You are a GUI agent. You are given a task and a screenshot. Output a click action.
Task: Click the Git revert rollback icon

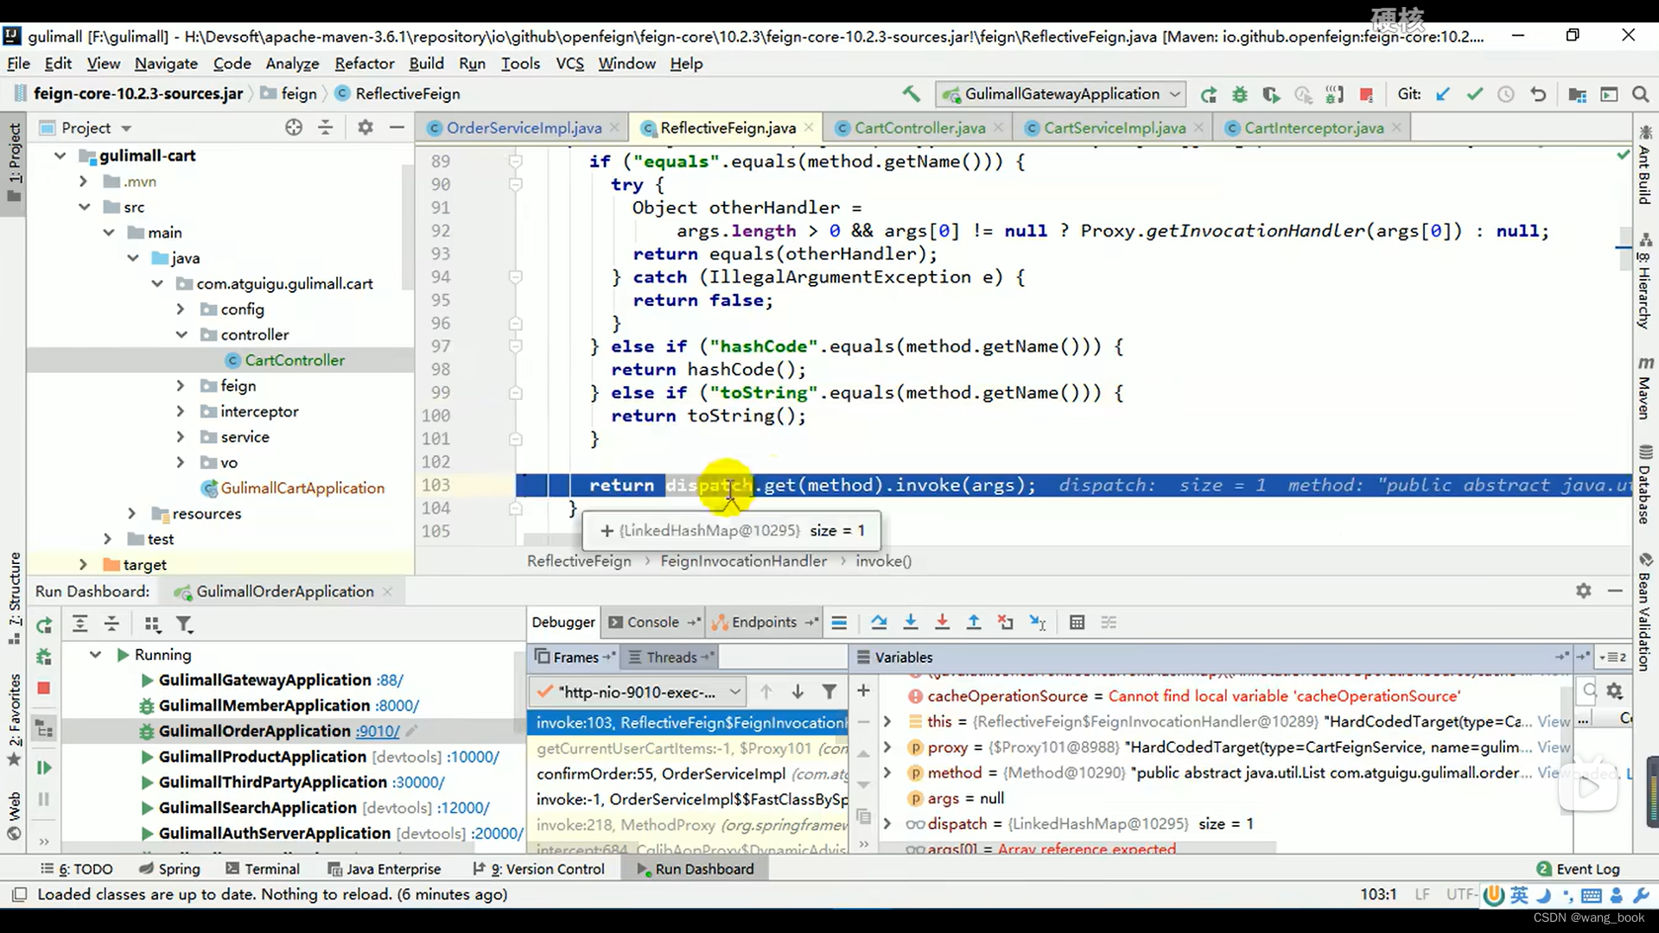tap(1538, 94)
